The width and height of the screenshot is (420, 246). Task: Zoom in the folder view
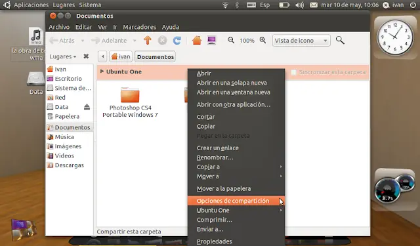coord(262,41)
